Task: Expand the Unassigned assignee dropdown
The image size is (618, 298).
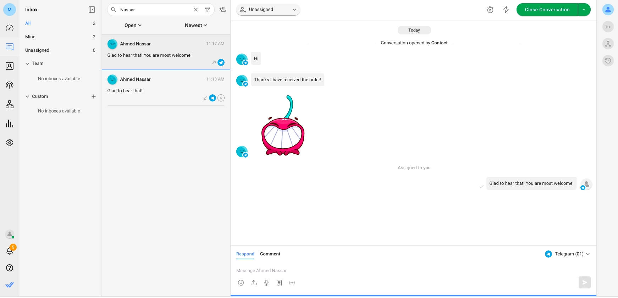Action: click(268, 10)
